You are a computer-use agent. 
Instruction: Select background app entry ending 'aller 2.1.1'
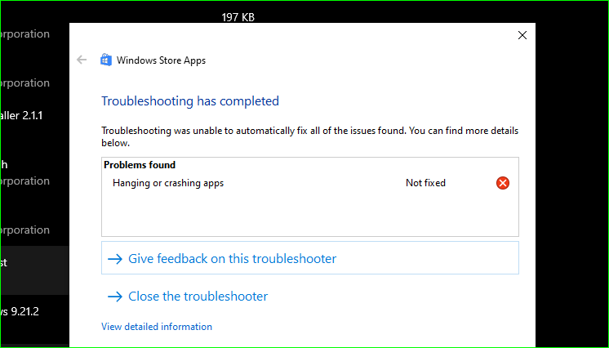point(21,115)
